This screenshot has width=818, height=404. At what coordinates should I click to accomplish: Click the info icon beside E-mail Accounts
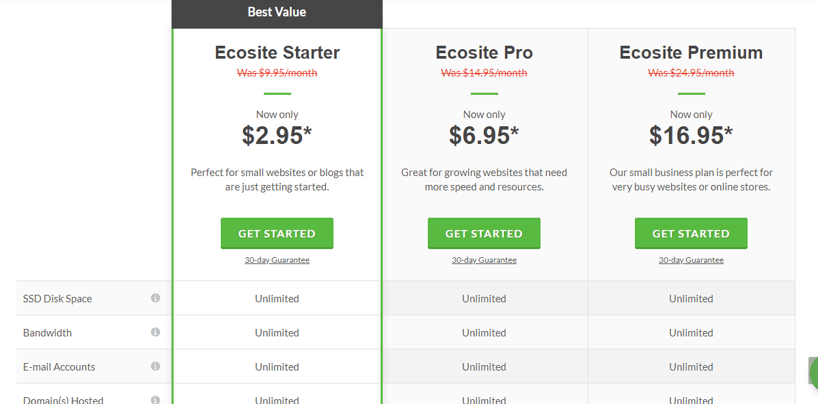tap(155, 366)
